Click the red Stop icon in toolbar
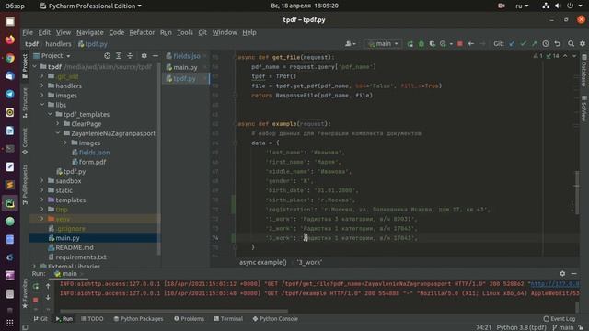The height and width of the screenshot is (331, 589). 460,44
